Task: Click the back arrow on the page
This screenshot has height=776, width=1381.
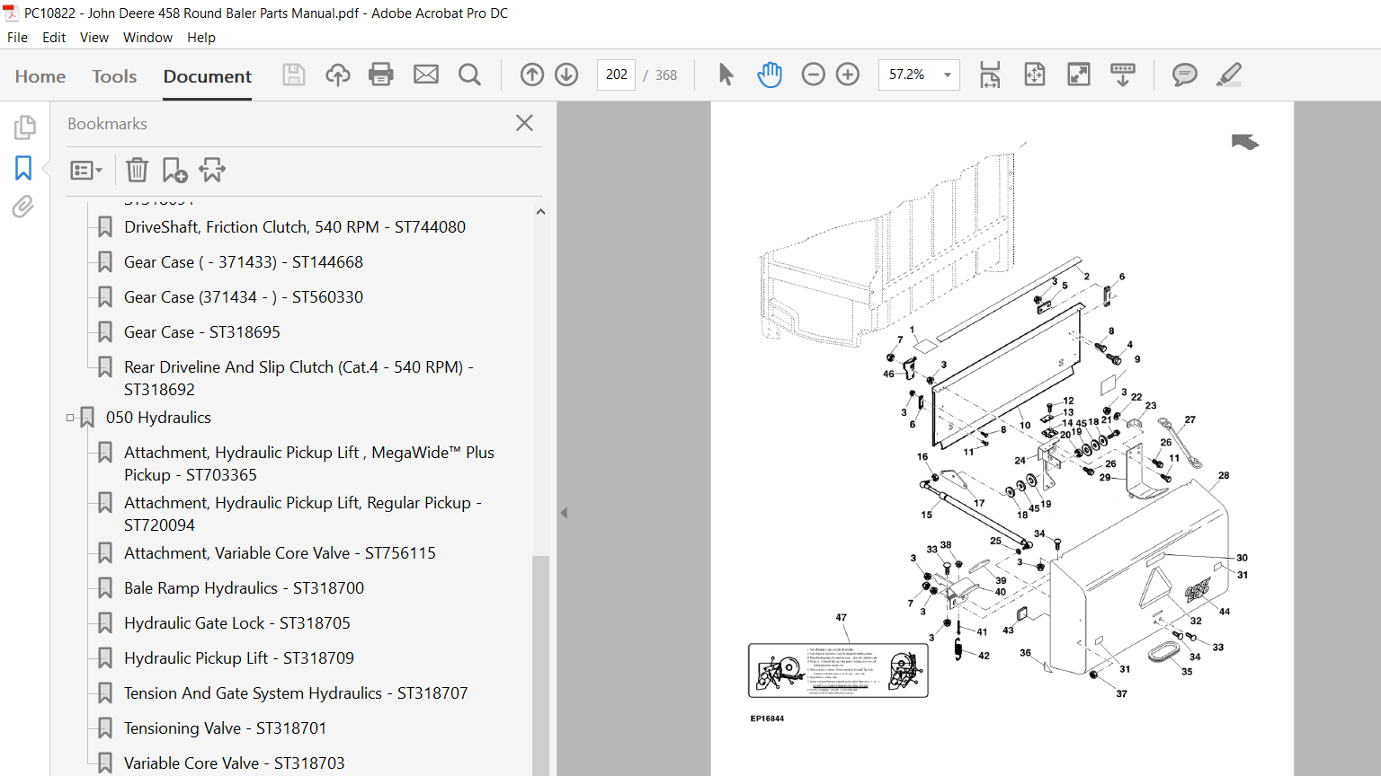Action: point(1245,141)
